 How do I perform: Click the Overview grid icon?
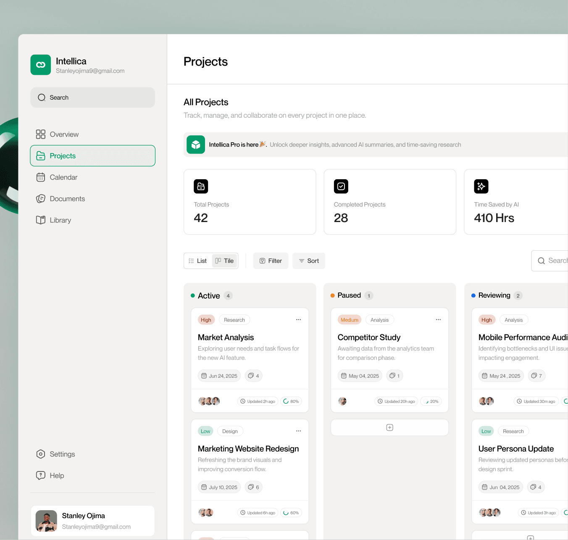tap(41, 134)
